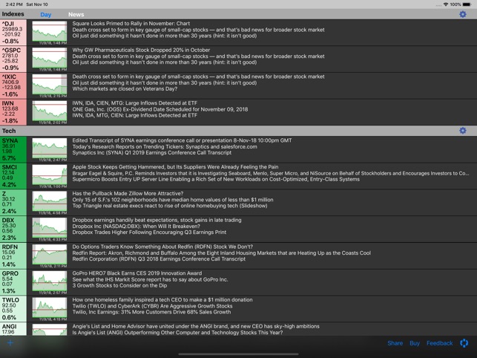Tap the Tech section header label
477x358 pixels.
9,131
